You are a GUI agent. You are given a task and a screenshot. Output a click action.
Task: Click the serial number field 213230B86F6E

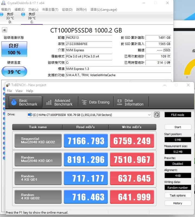pos(89,44)
